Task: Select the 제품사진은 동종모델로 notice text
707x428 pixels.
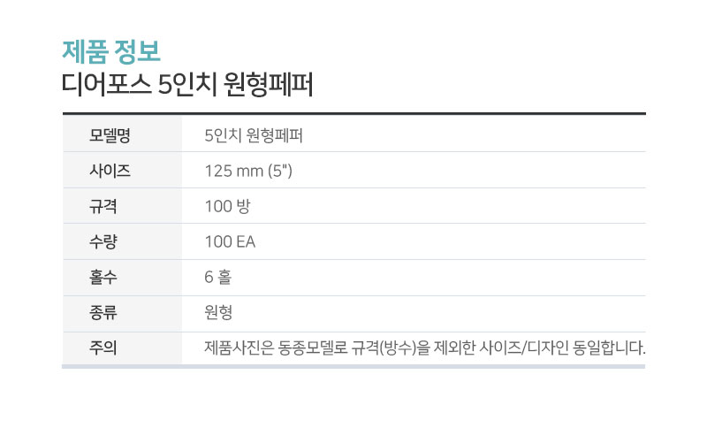Action: [276, 348]
